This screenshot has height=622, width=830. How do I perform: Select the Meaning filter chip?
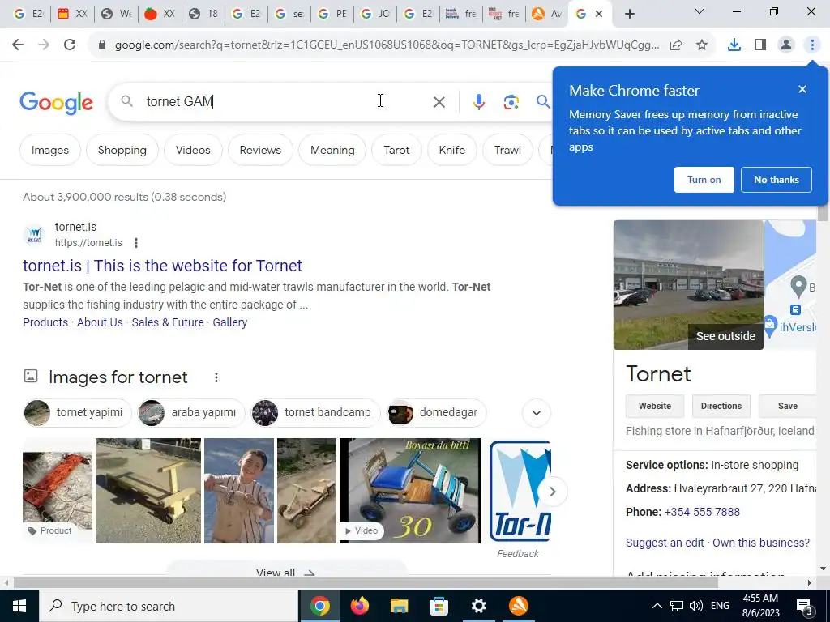click(x=332, y=150)
